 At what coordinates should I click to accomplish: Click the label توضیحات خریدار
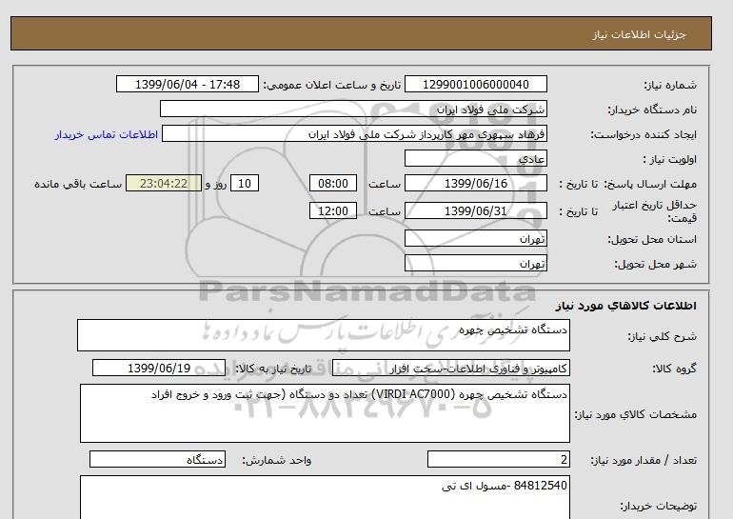(x=659, y=506)
